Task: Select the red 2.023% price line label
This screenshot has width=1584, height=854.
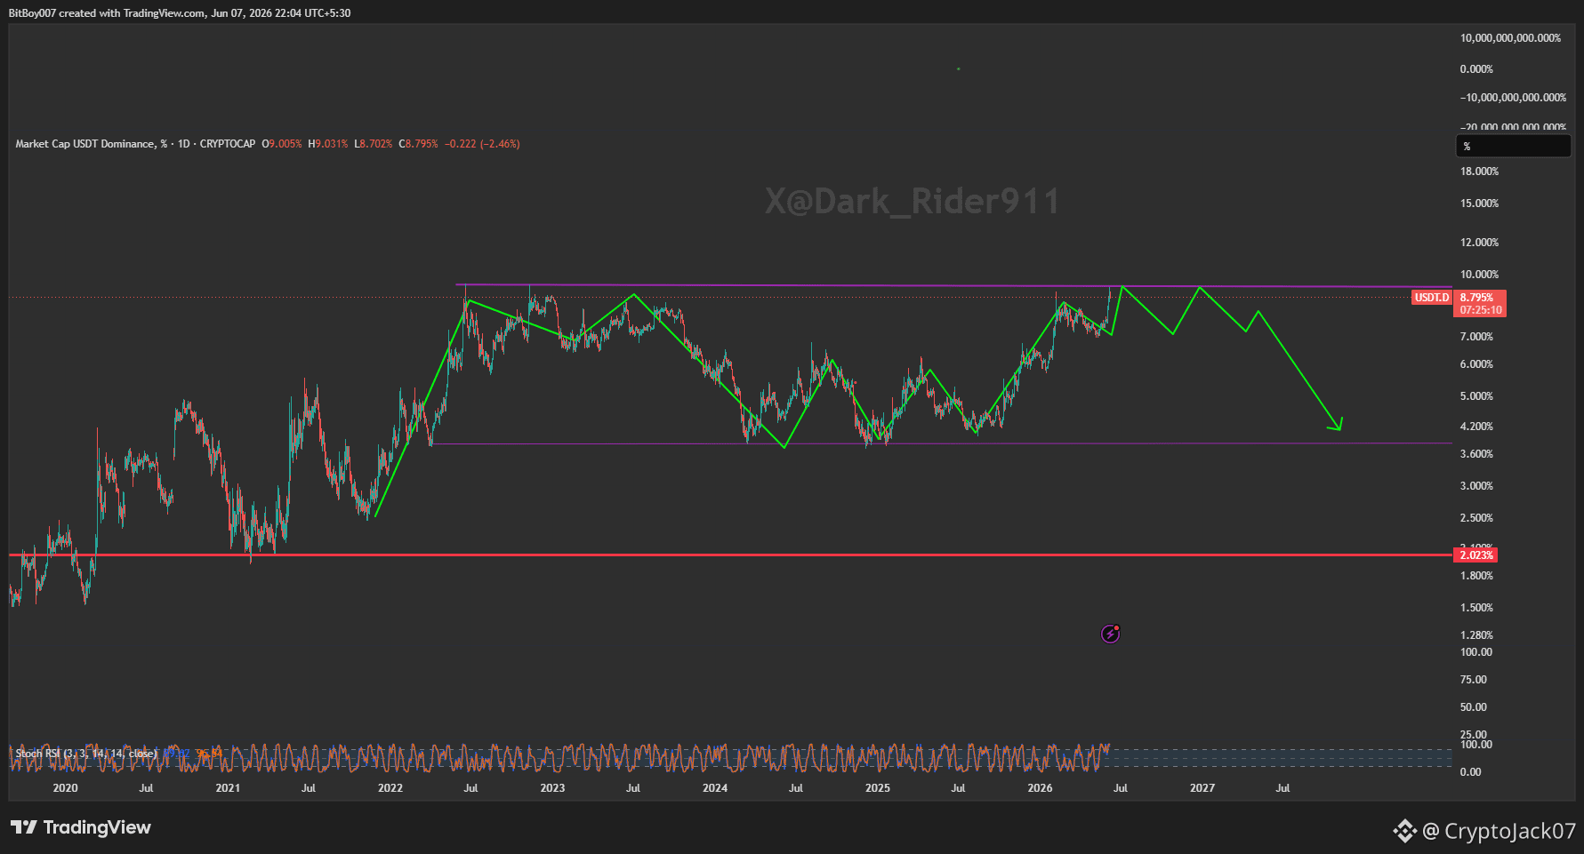Action: pos(1476,555)
